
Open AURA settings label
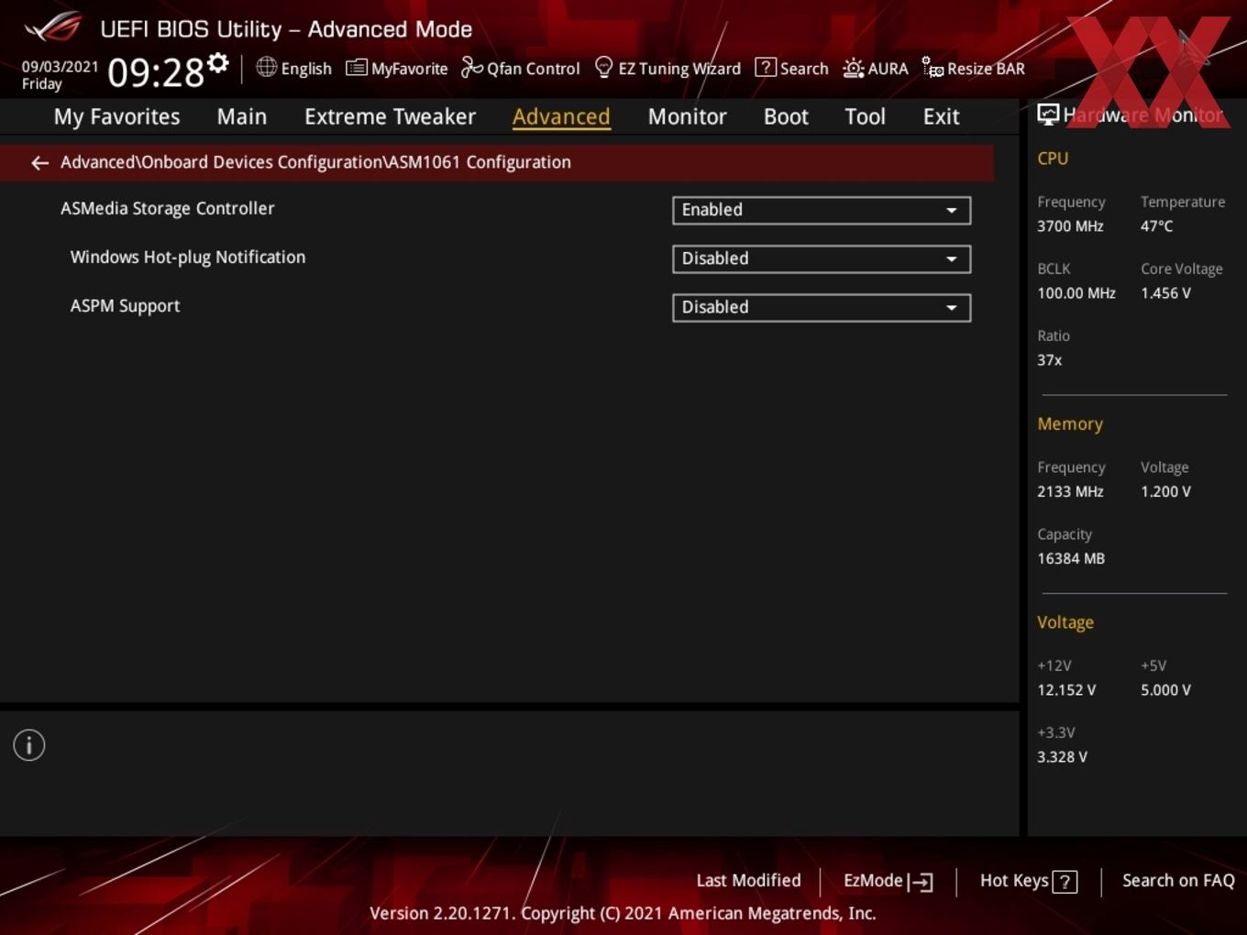click(888, 69)
